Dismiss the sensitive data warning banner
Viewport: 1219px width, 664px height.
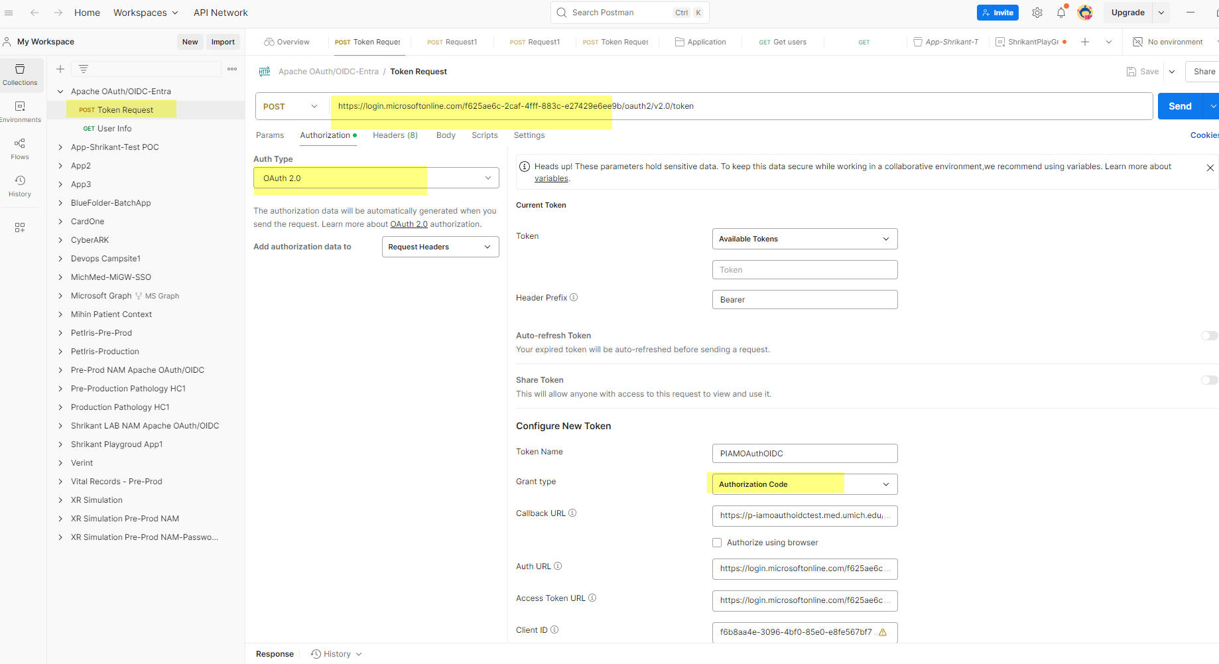pos(1210,167)
